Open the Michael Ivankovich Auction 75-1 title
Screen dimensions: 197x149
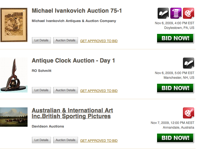point(77,11)
